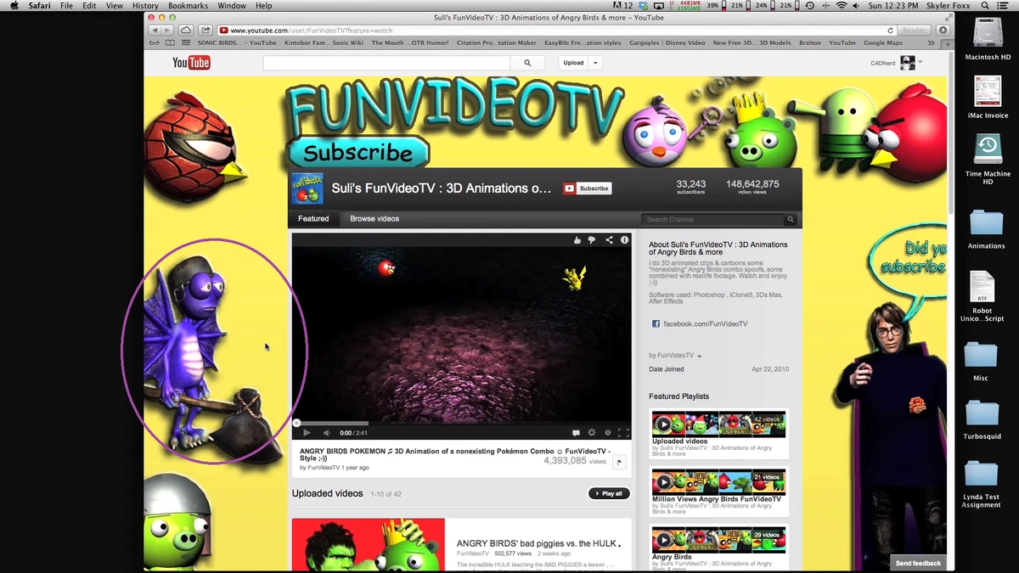Mute the video with the volume icon
The width and height of the screenshot is (1019, 573).
pyautogui.click(x=327, y=432)
